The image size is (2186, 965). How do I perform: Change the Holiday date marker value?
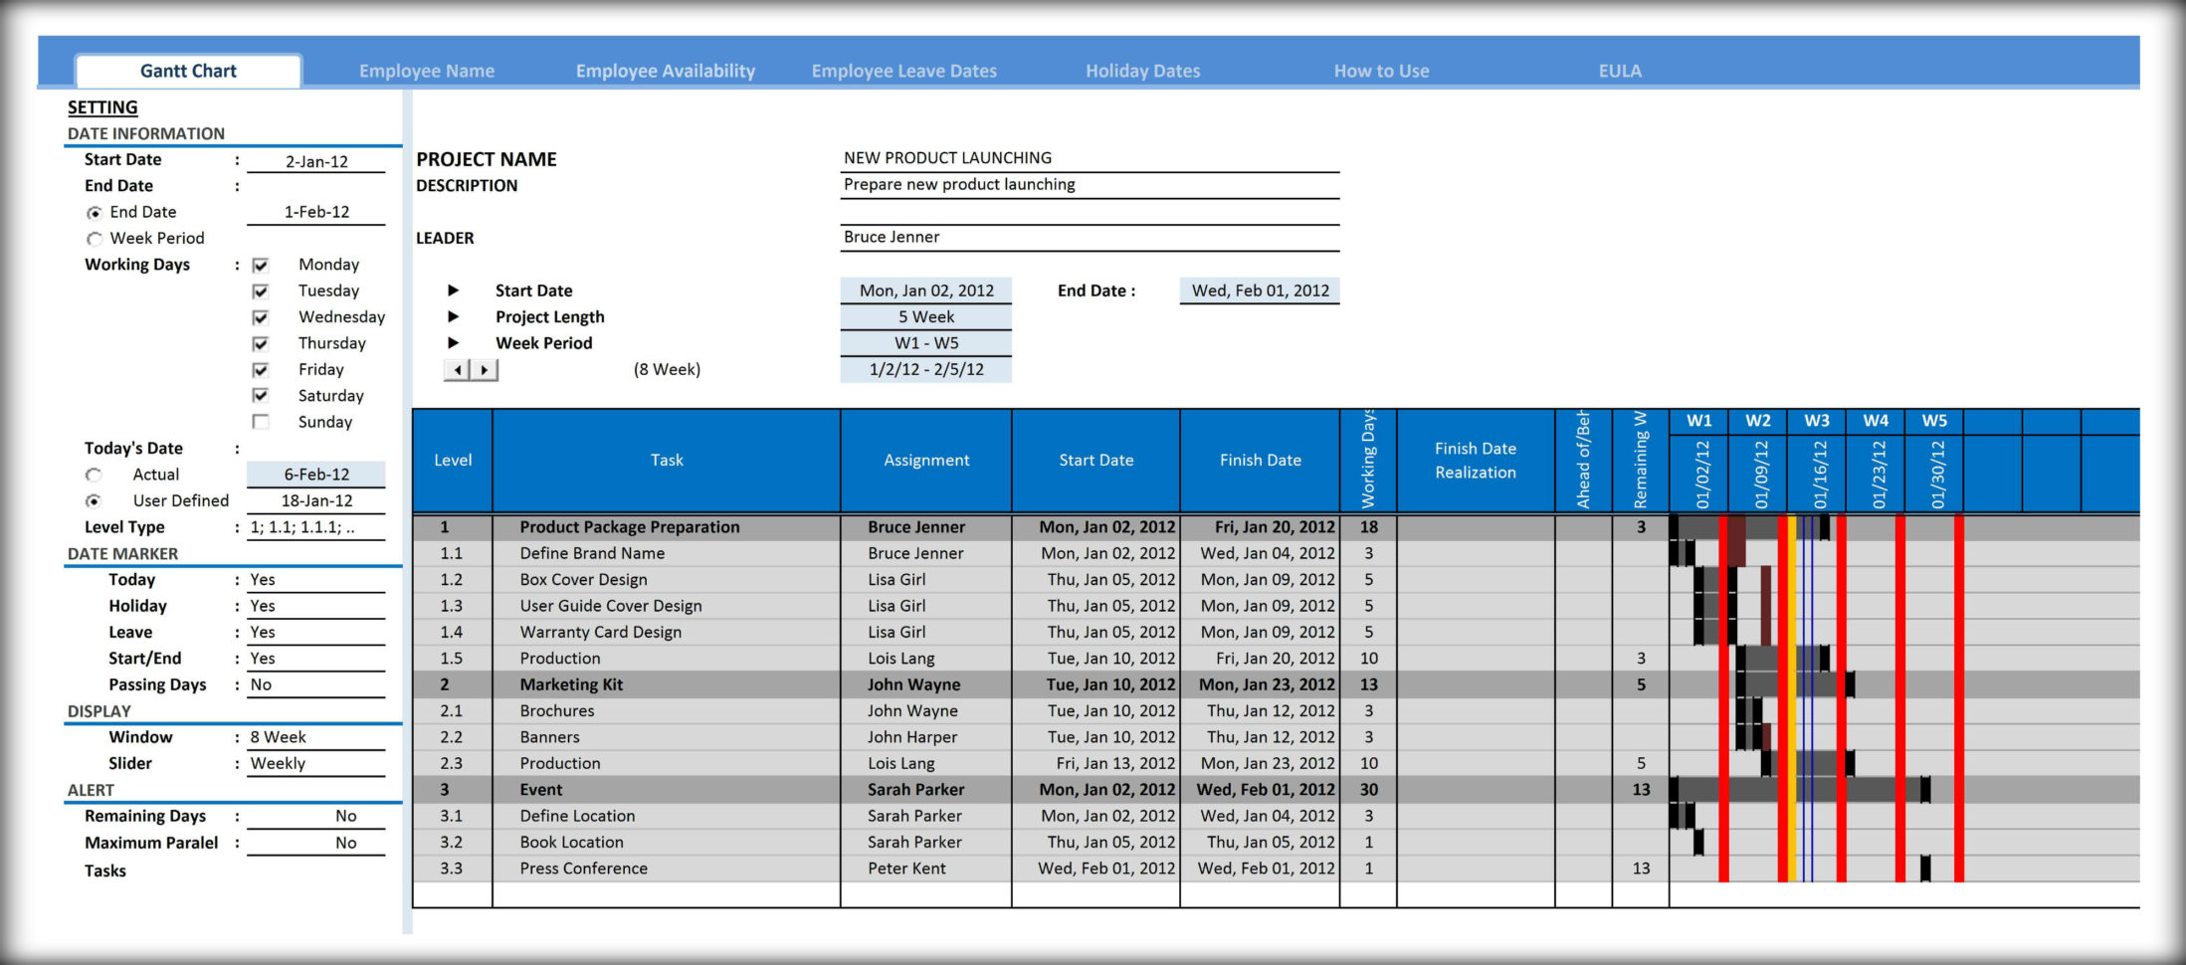pyautogui.click(x=316, y=606)
